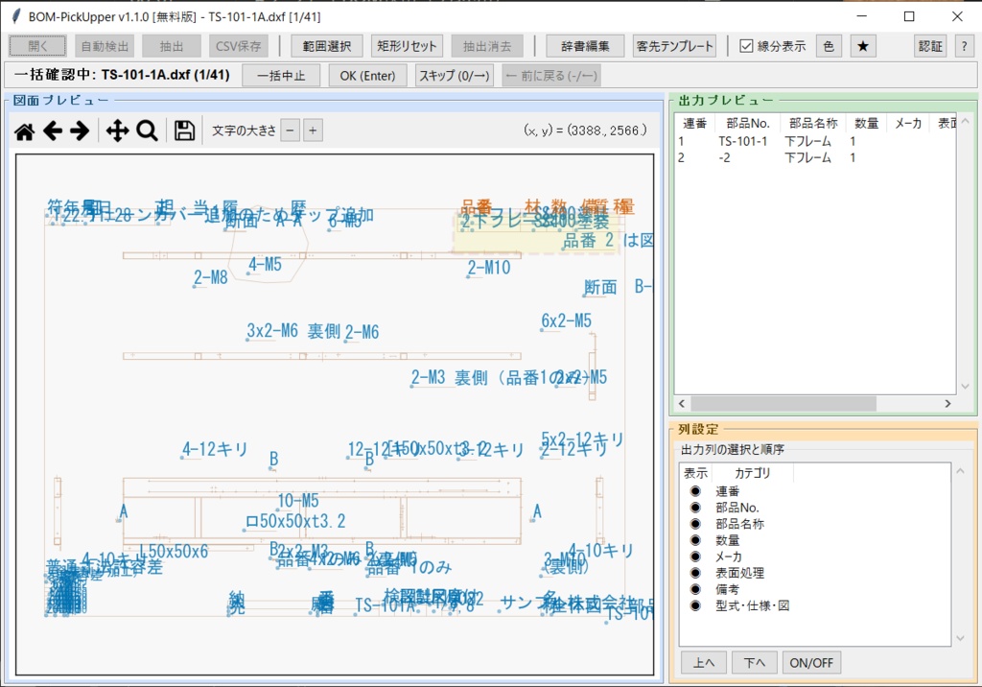
Task: Click the カテゴリ header in column settings
Action: pyautogui.click(x=752, y=473)
